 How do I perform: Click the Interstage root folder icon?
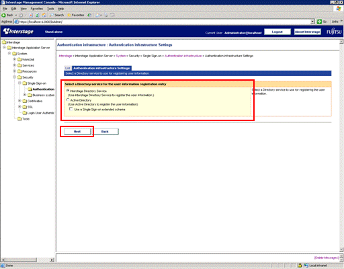[4, 42]
